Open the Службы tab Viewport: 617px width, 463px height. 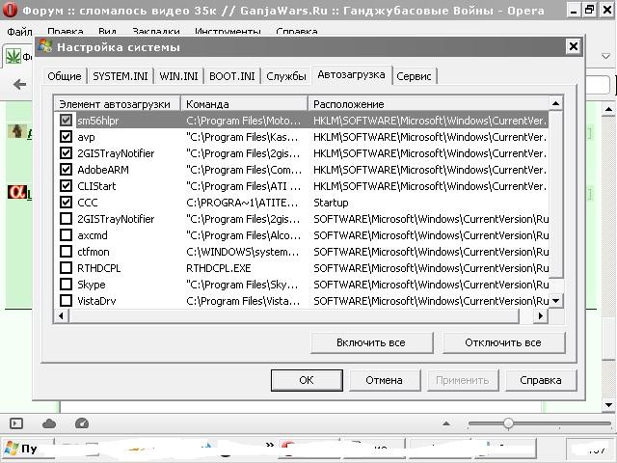[286, 76]
